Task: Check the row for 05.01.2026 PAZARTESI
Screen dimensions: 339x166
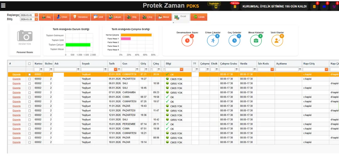Action: (x=30, y=79)
